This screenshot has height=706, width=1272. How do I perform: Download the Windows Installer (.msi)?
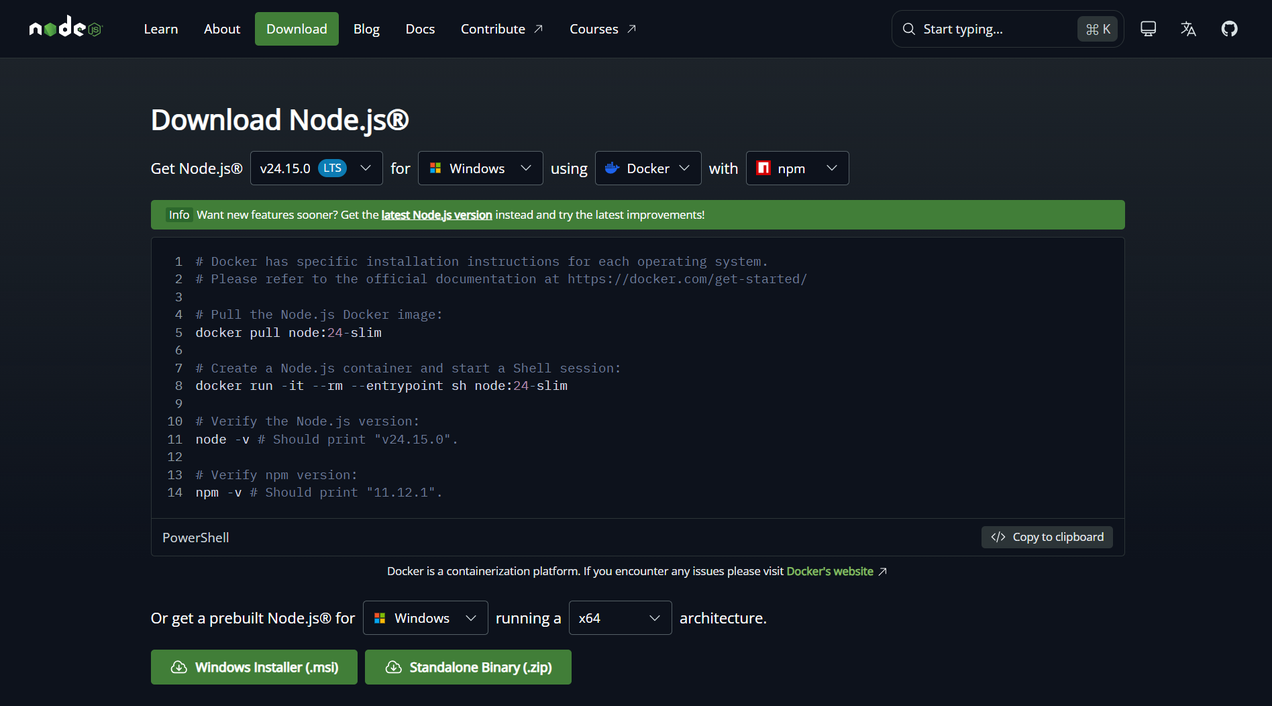pyautogui.click(x=254, y=667)
